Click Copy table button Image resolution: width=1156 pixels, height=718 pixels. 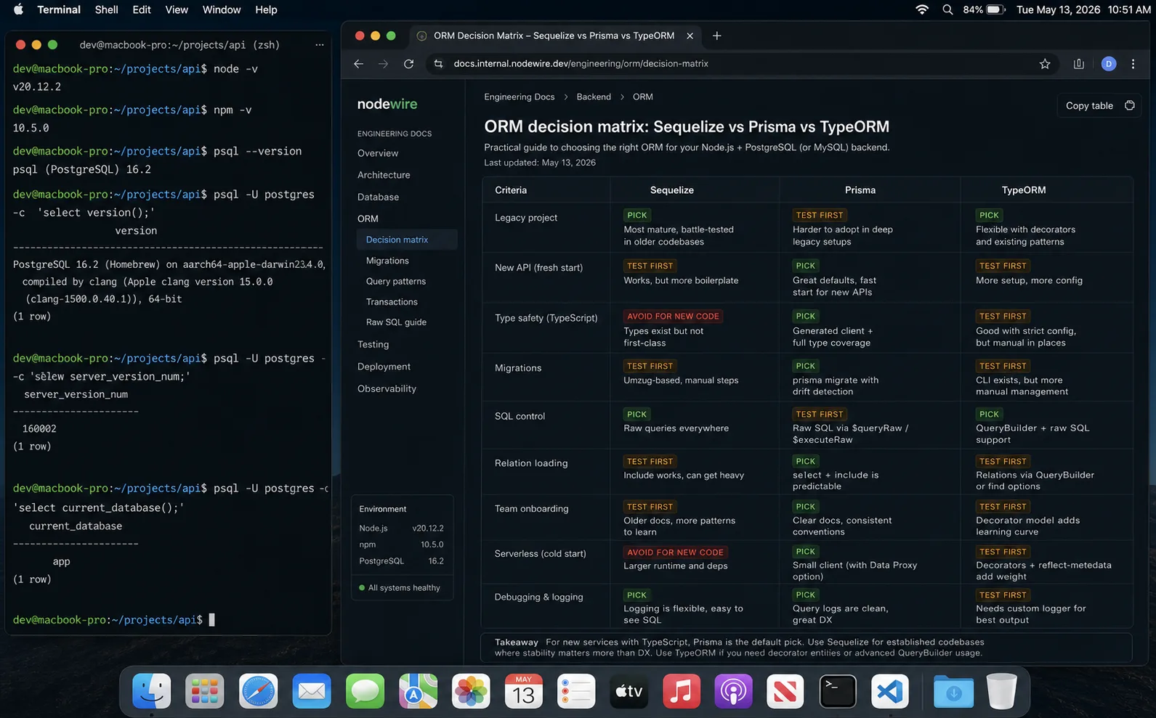(x=1099, y=105)
